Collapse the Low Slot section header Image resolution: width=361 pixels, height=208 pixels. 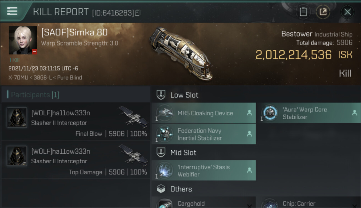tap(184, 95)
